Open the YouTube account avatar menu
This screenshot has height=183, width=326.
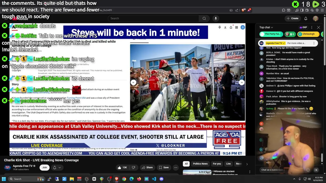tap(316, 18)
